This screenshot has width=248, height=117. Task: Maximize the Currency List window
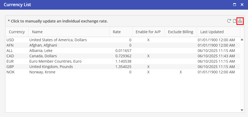click(x=235, y=5)
